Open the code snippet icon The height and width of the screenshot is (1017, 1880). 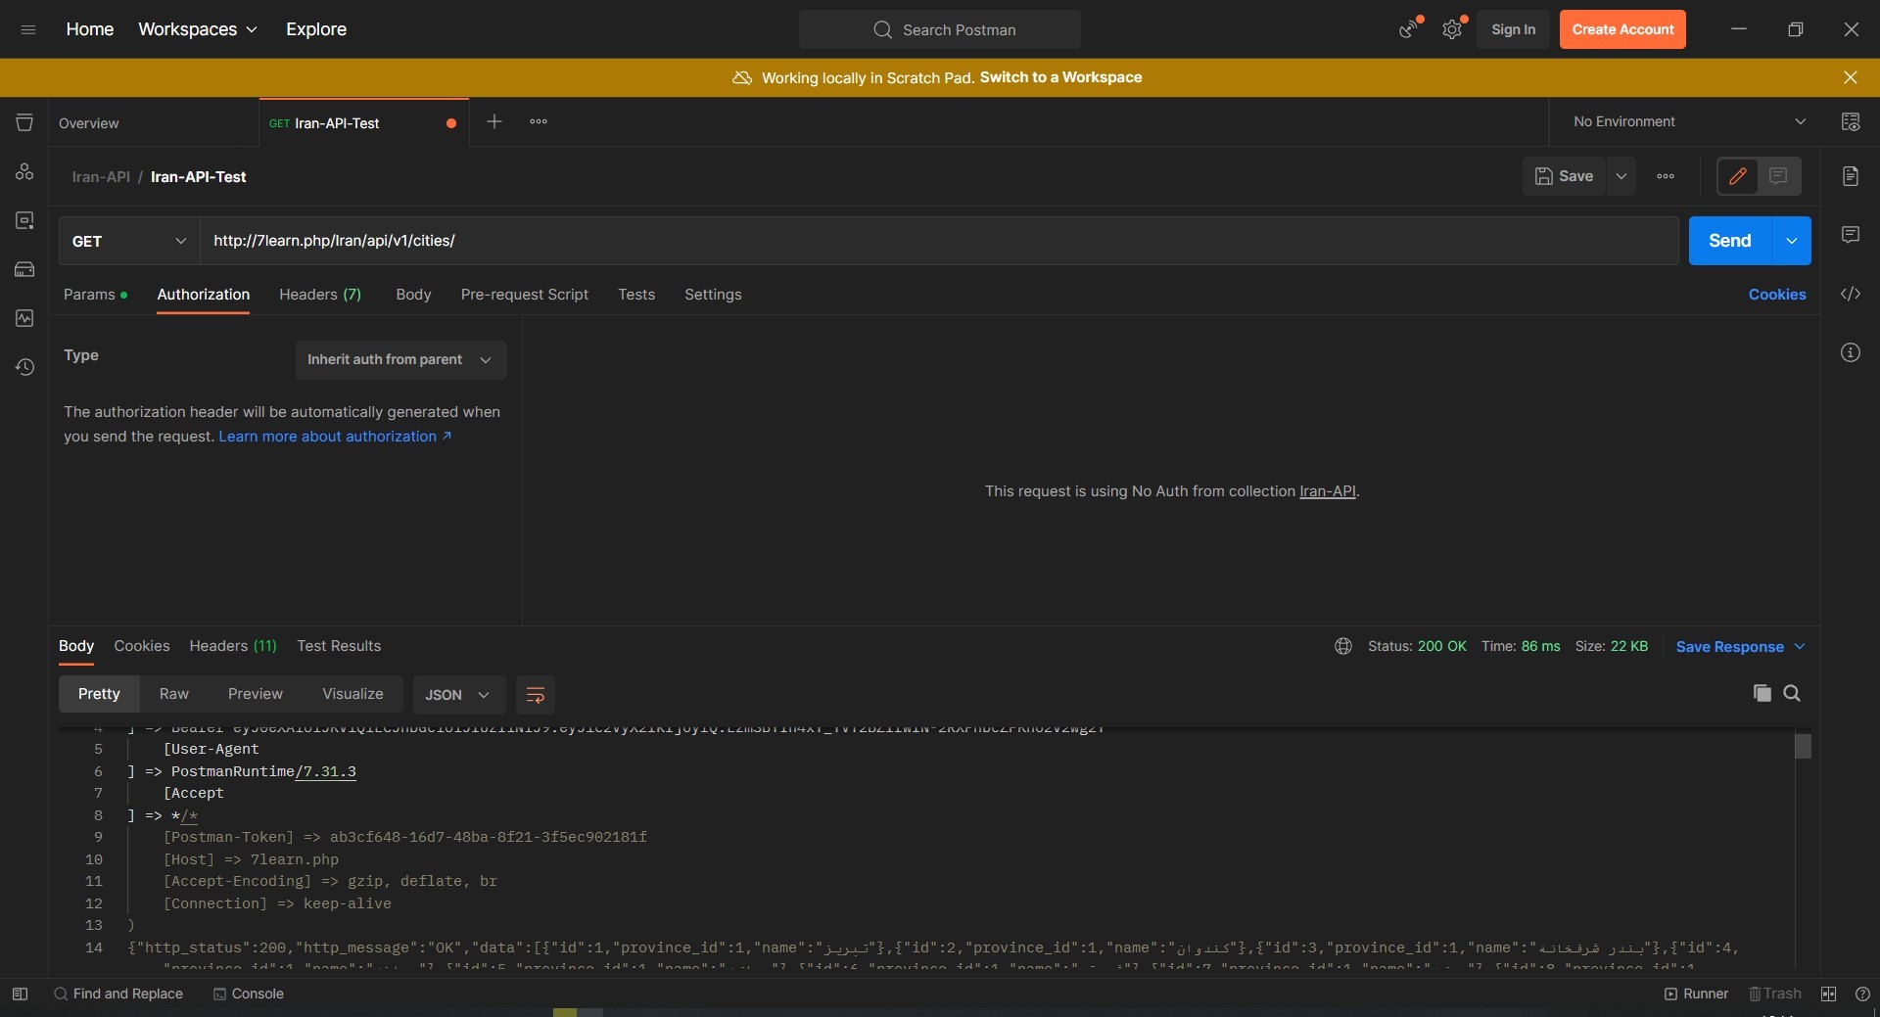point(1851,294)
